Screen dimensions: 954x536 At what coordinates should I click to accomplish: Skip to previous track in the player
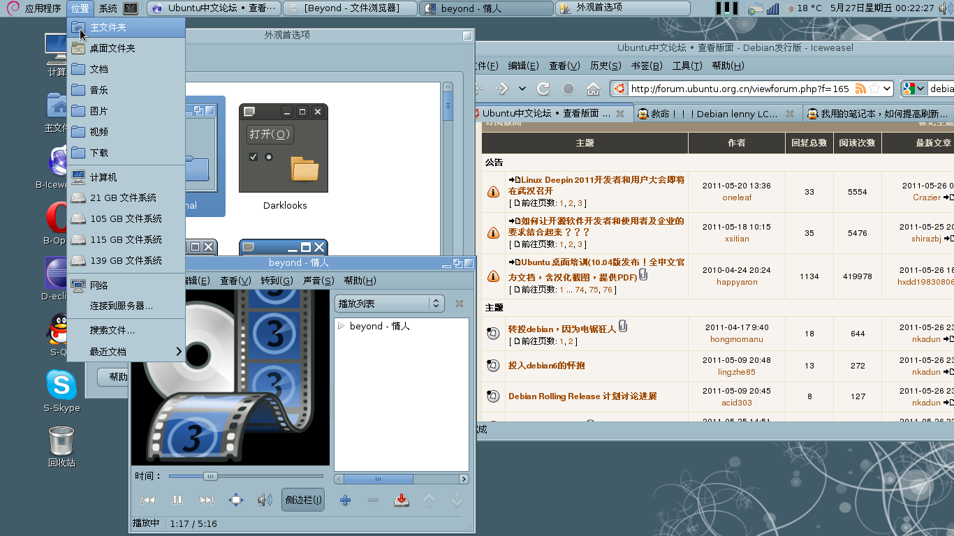[148, 500]
